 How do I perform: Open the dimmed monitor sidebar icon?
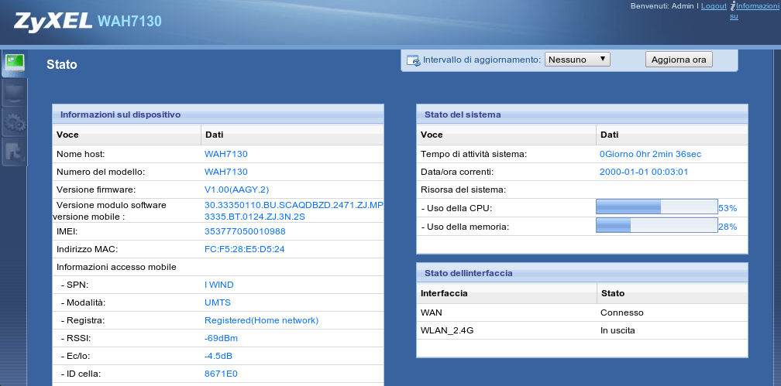(15, 94)
